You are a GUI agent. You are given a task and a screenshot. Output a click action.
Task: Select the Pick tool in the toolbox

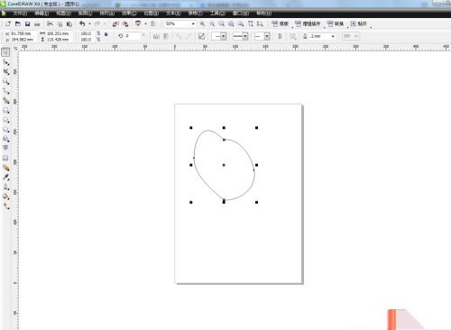point(5,52)
